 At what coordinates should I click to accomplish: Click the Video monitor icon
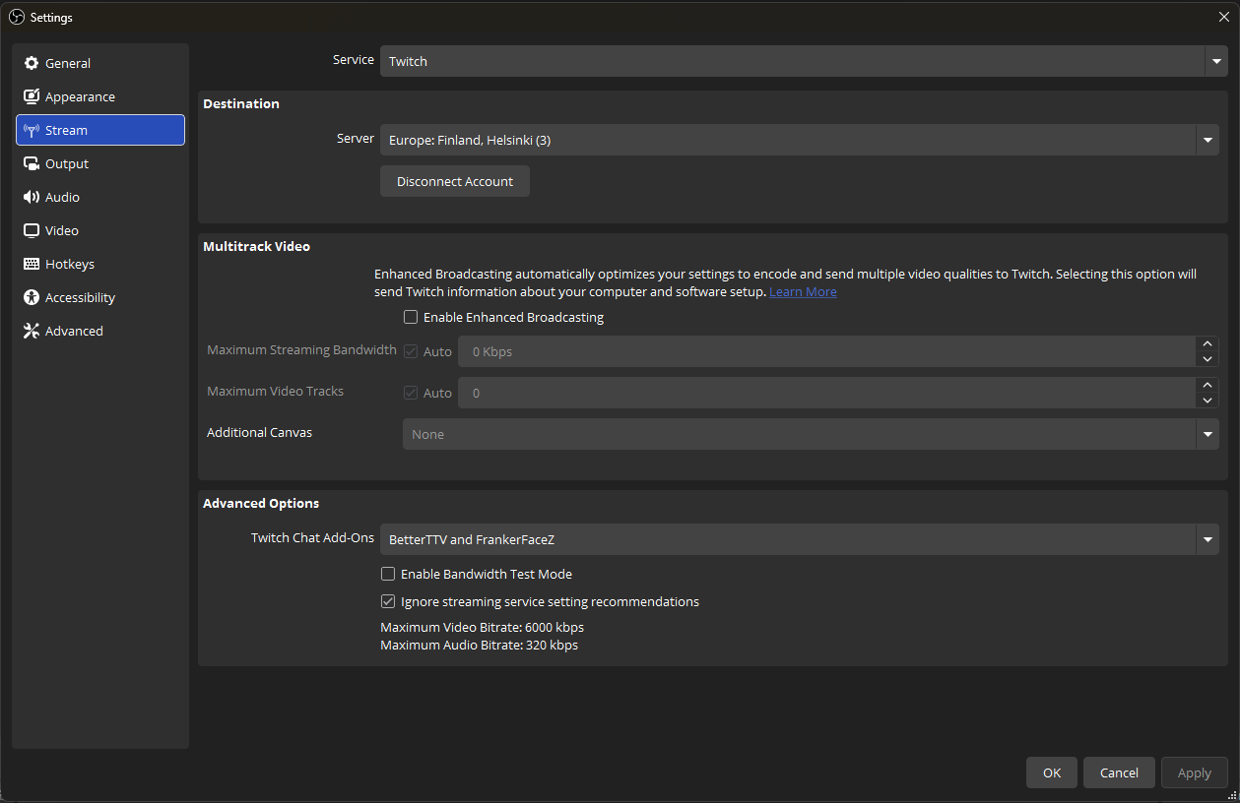(31, 230)
